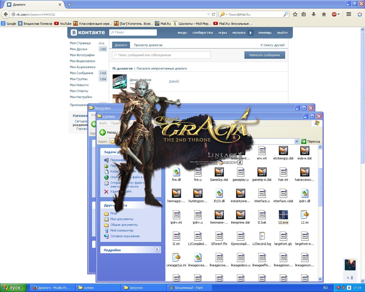
Task: Open the Диалоги Firefox browser tab
Action: 34,5
